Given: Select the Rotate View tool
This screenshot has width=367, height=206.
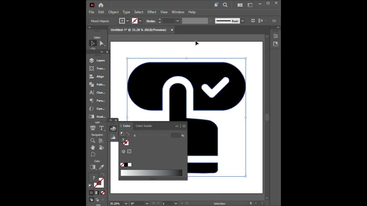Looking at the screenshot, I should [101, 147].
